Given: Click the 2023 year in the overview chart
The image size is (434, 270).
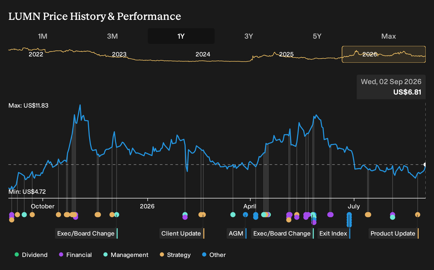Looking at the screenshot, I should pyautogui.click(x=119, y=54).
